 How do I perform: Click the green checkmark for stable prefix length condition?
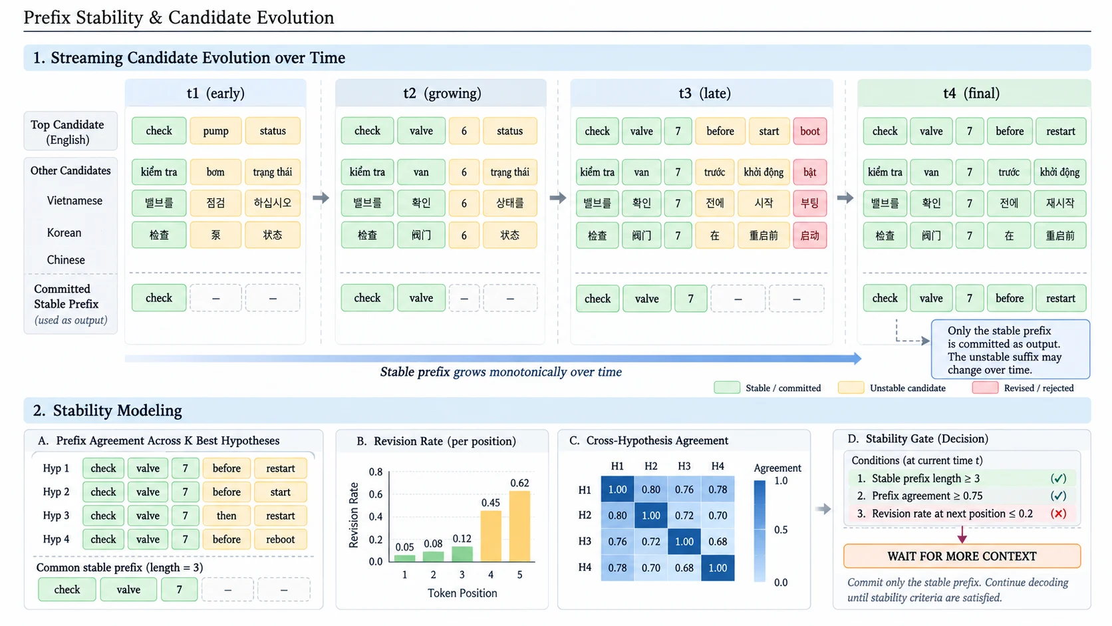[1058, 478]
